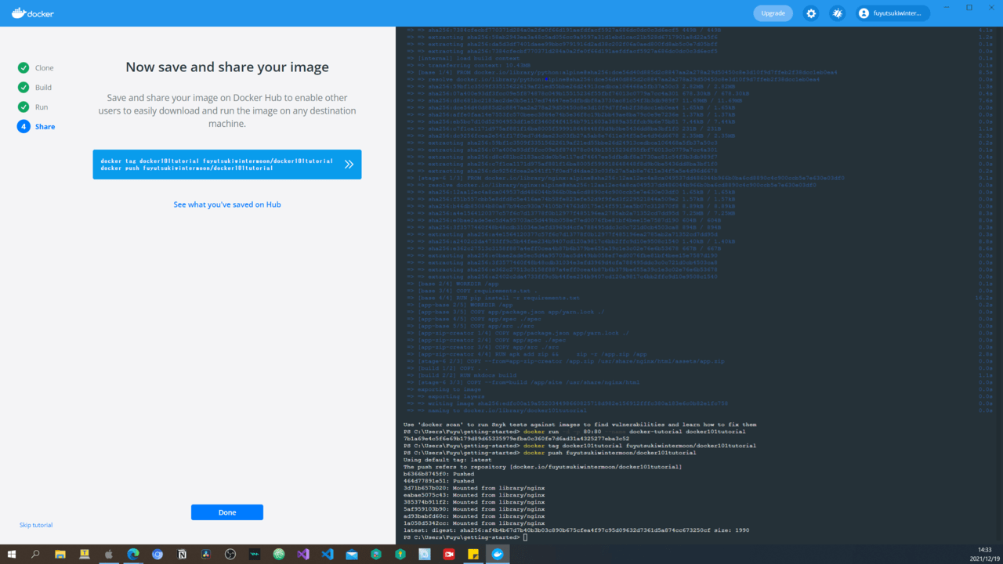Click the Done button

pos(227,512)
